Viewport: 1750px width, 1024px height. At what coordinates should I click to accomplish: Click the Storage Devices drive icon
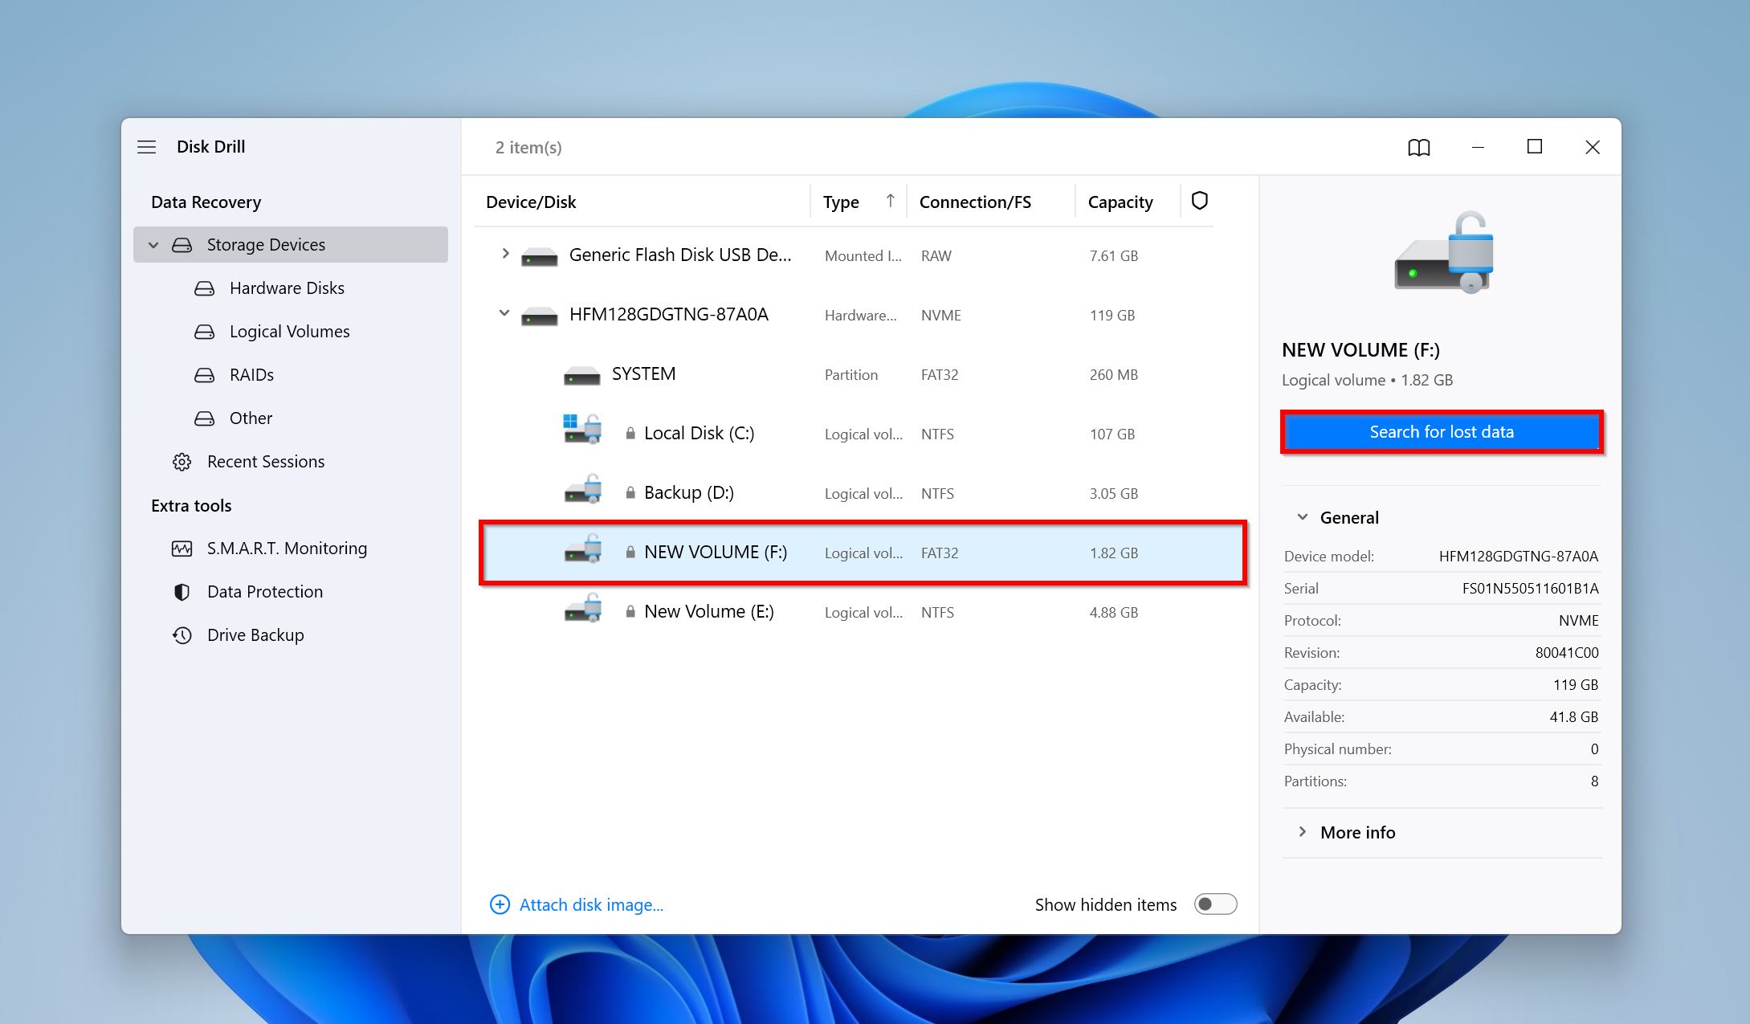tap(182, 245)
